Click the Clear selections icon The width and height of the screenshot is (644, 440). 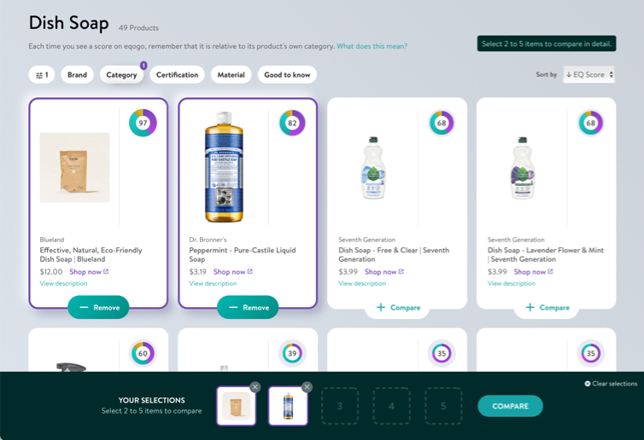[588, 384]
